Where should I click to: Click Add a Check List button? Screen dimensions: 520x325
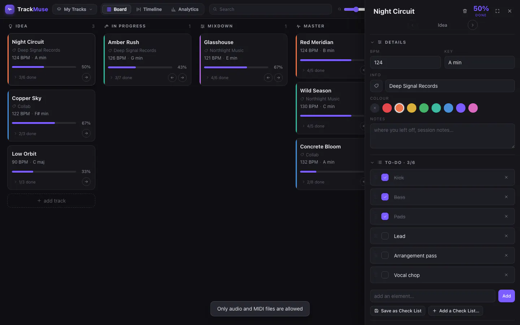pos(456,311)
